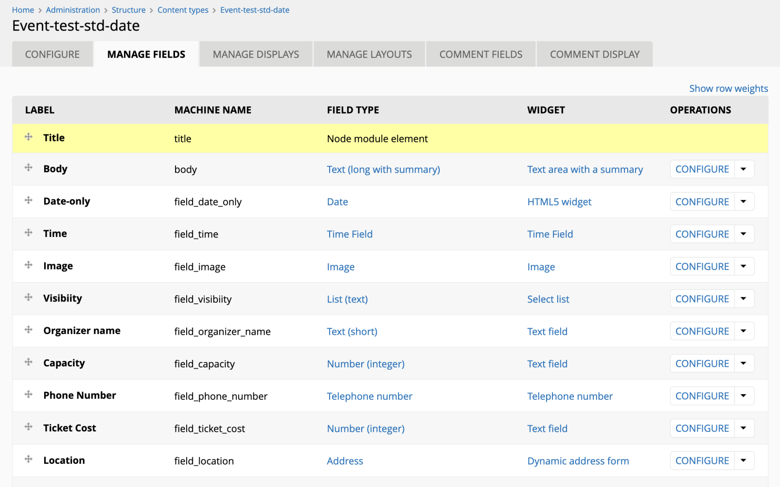Viewport: 780px width, 487px height.
Task: Open Address field type link
Action: [345, 461]
